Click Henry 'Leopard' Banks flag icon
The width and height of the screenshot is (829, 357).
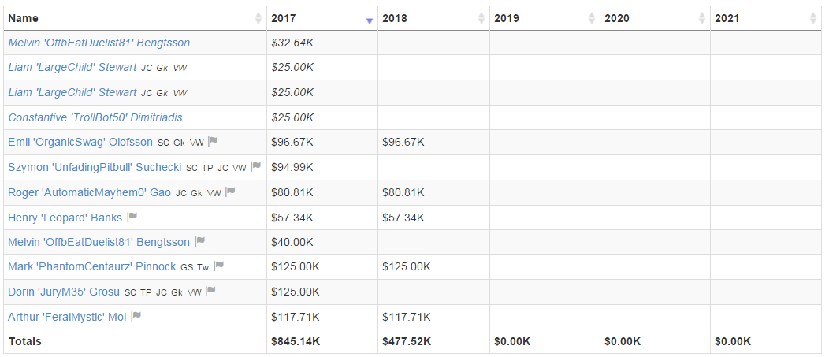[x=132, y=217]
